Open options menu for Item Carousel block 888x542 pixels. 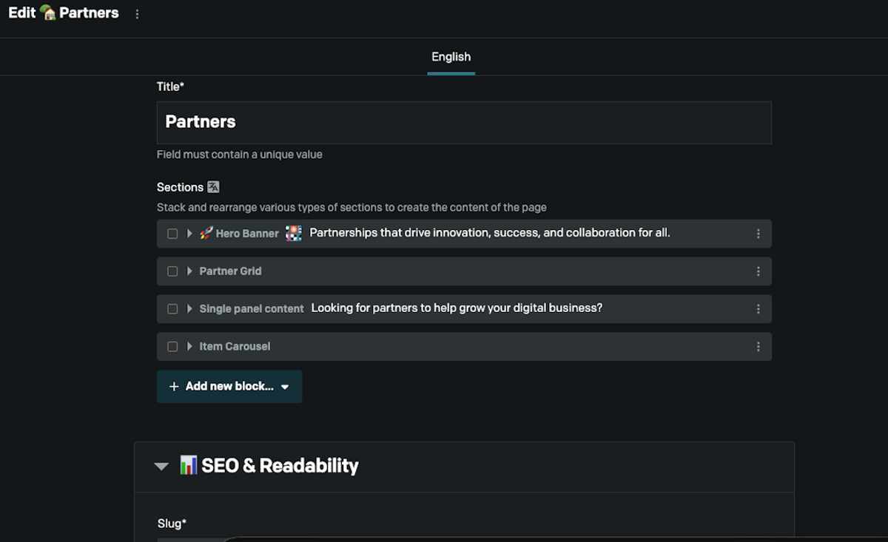point(758,347)
